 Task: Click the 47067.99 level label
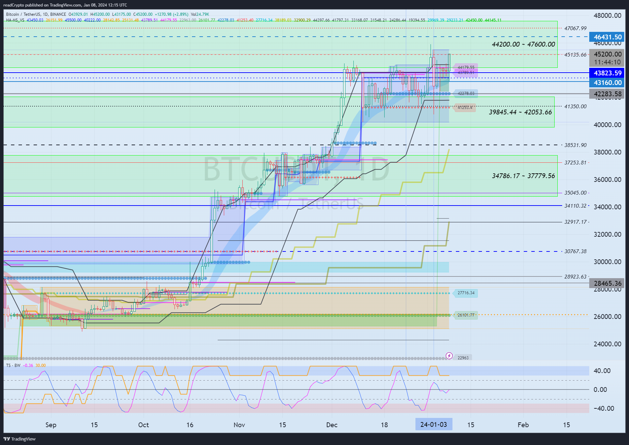coord(576,28)
